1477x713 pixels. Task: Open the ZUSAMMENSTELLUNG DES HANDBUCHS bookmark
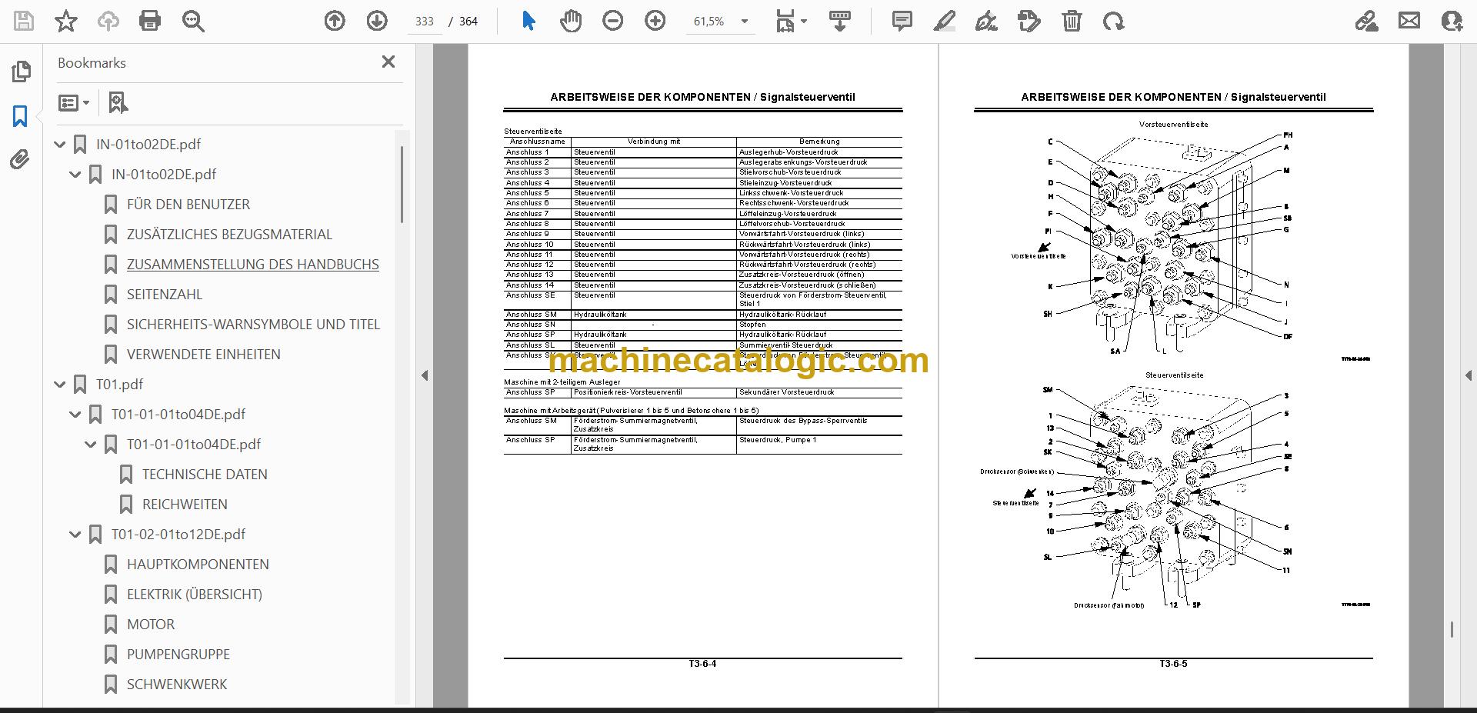pyautogui.click(x=252, y=264)
